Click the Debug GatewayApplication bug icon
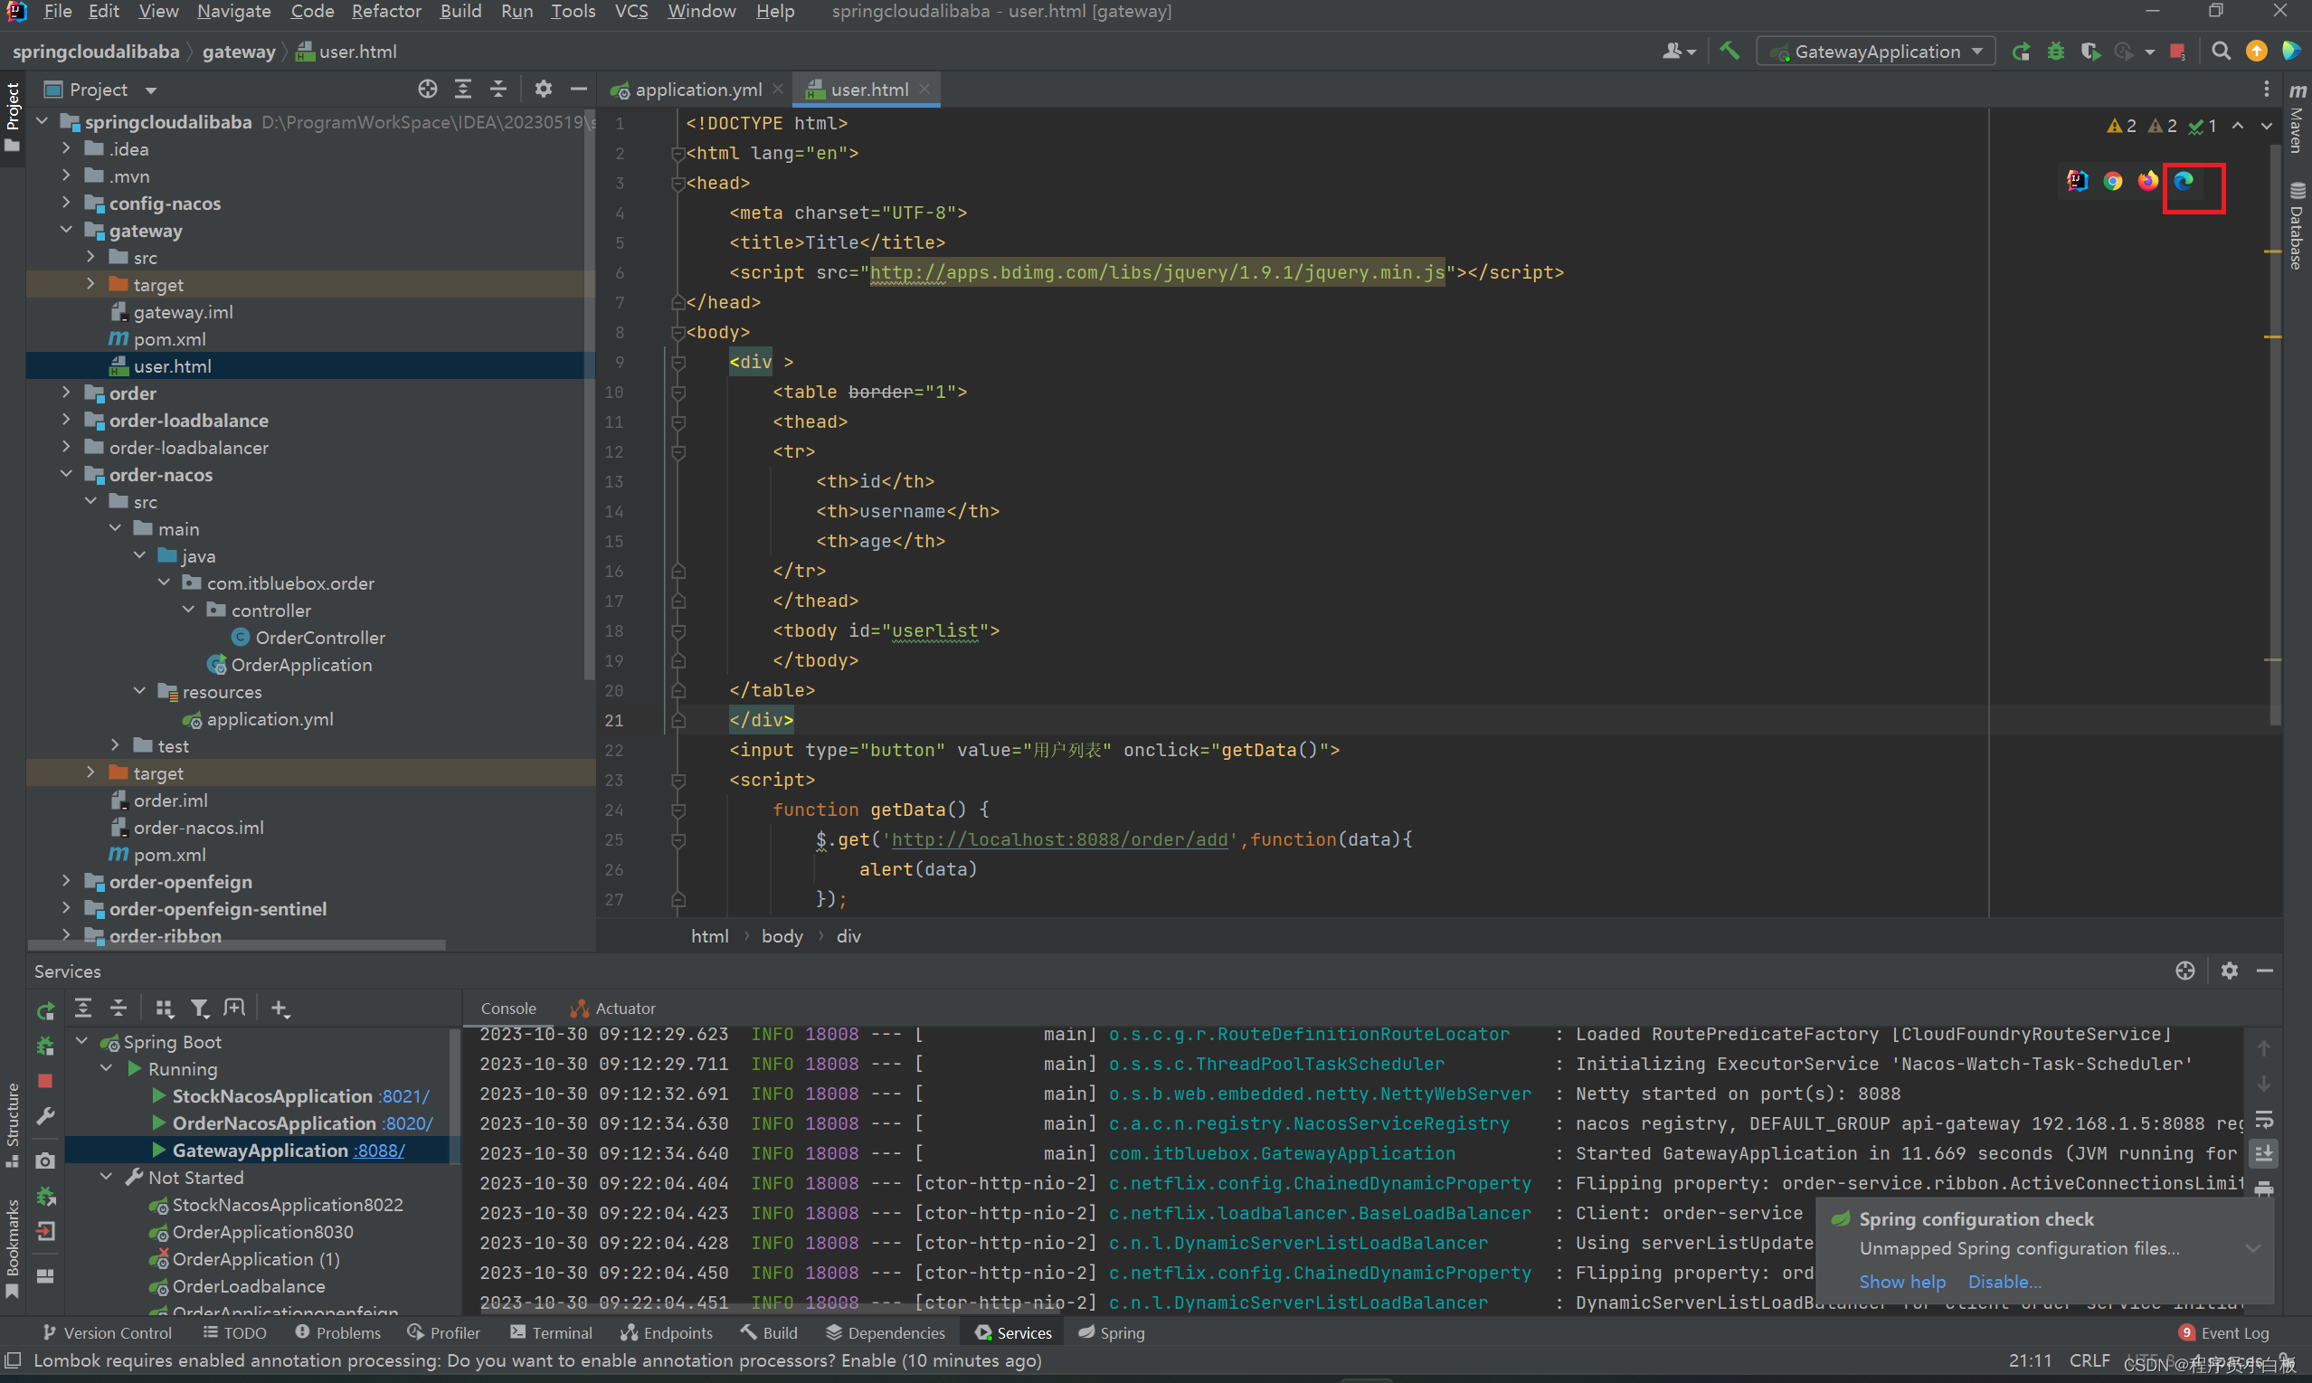Screen dimensions: 2312x1383 (x=2055, y=52)
